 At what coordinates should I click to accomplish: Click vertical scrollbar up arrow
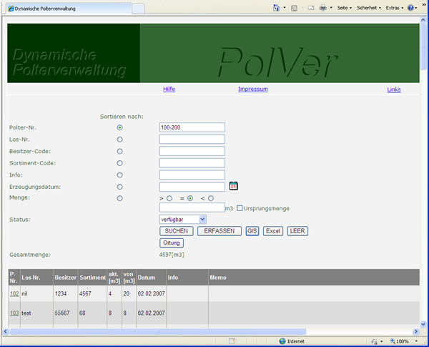click(x=423, y=20)
